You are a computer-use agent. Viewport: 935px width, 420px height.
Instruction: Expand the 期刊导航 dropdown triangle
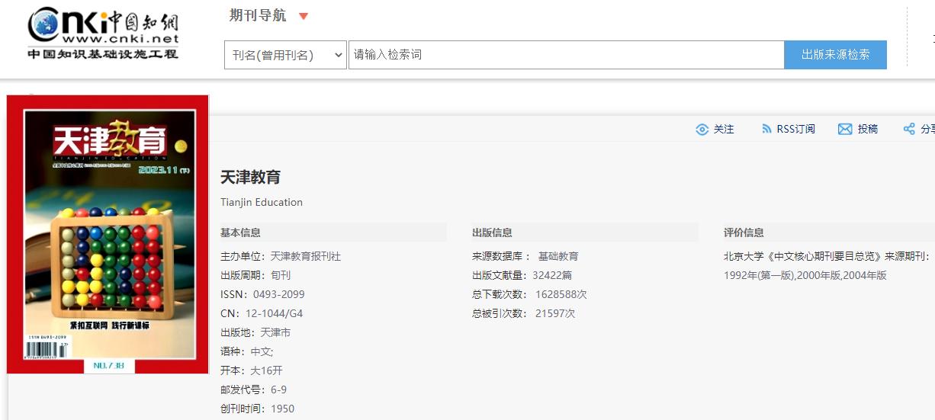point(304,17)
